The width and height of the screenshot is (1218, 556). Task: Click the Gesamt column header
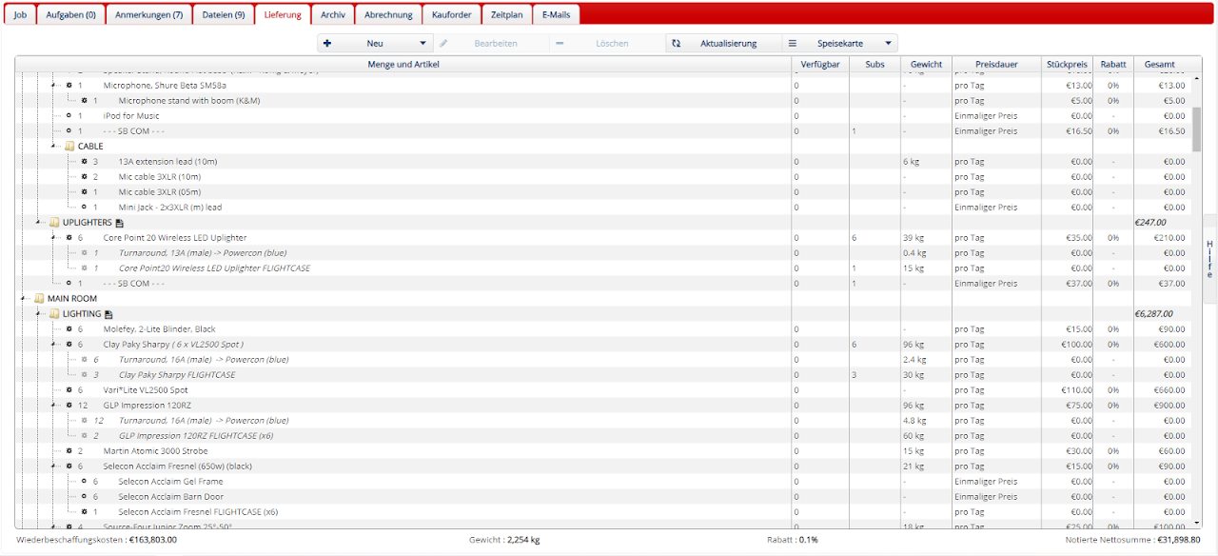1160,65
